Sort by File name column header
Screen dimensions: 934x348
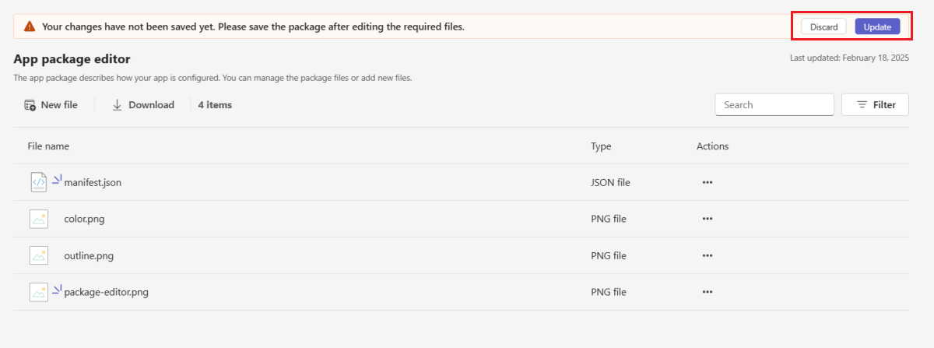click(x=48, y=146)
